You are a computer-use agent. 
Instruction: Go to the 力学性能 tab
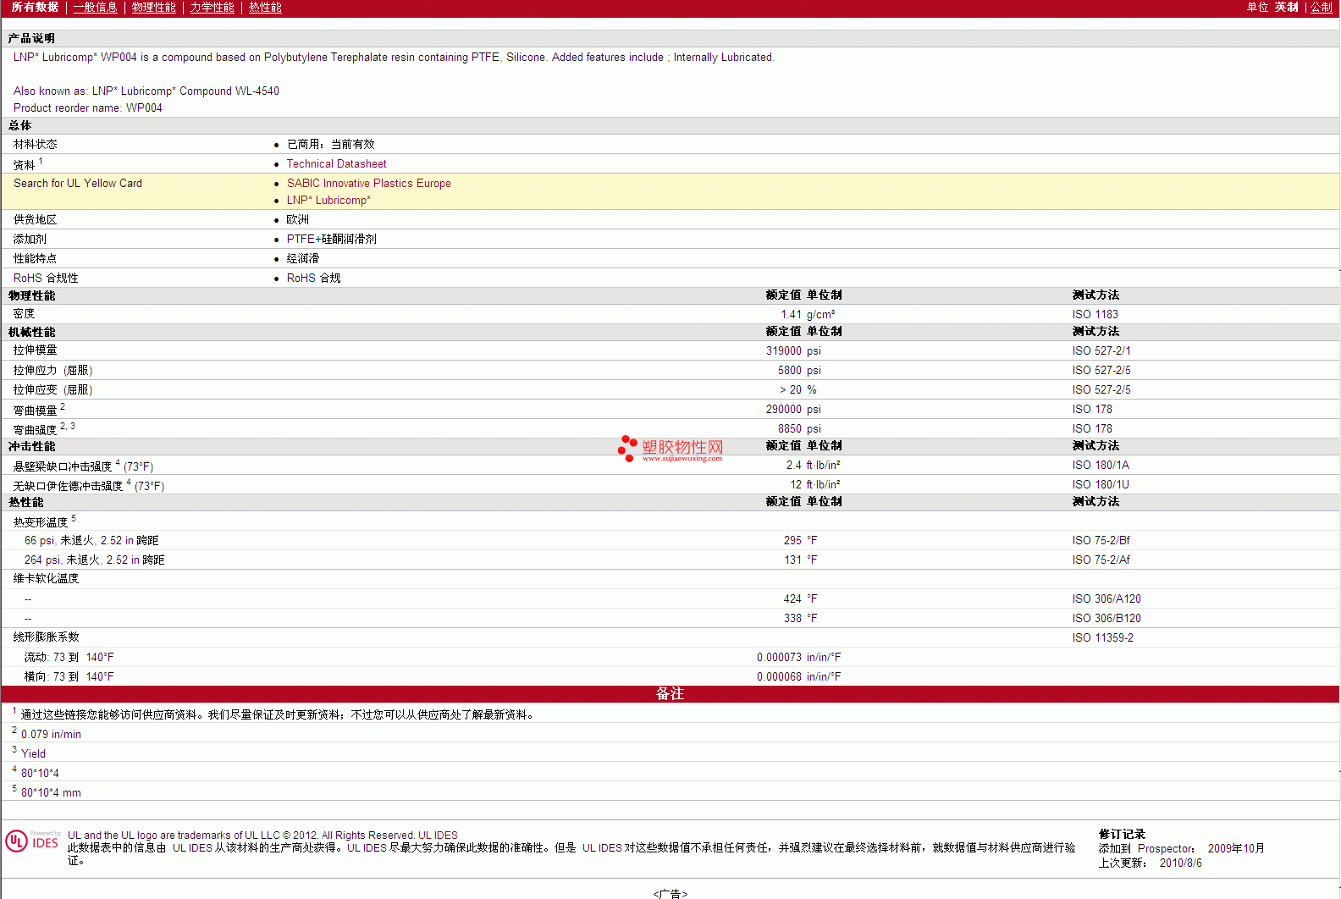212,8
